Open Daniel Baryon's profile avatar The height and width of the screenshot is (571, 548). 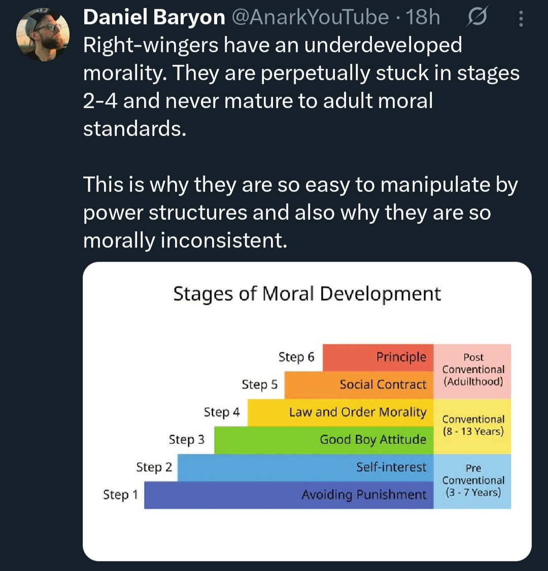43,33
